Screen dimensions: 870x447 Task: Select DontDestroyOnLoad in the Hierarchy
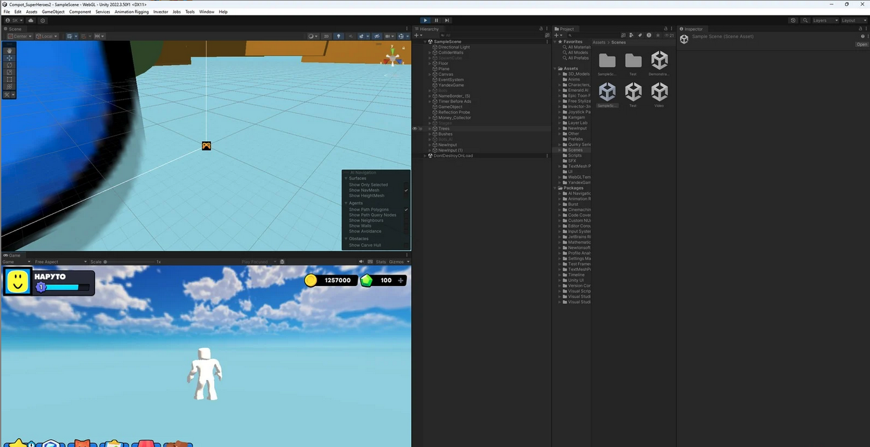point(452,155)
